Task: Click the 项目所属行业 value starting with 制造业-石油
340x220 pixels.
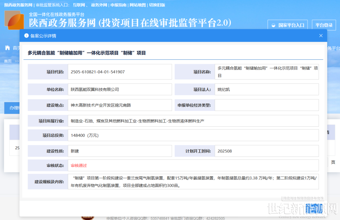Action: point(138,121)
